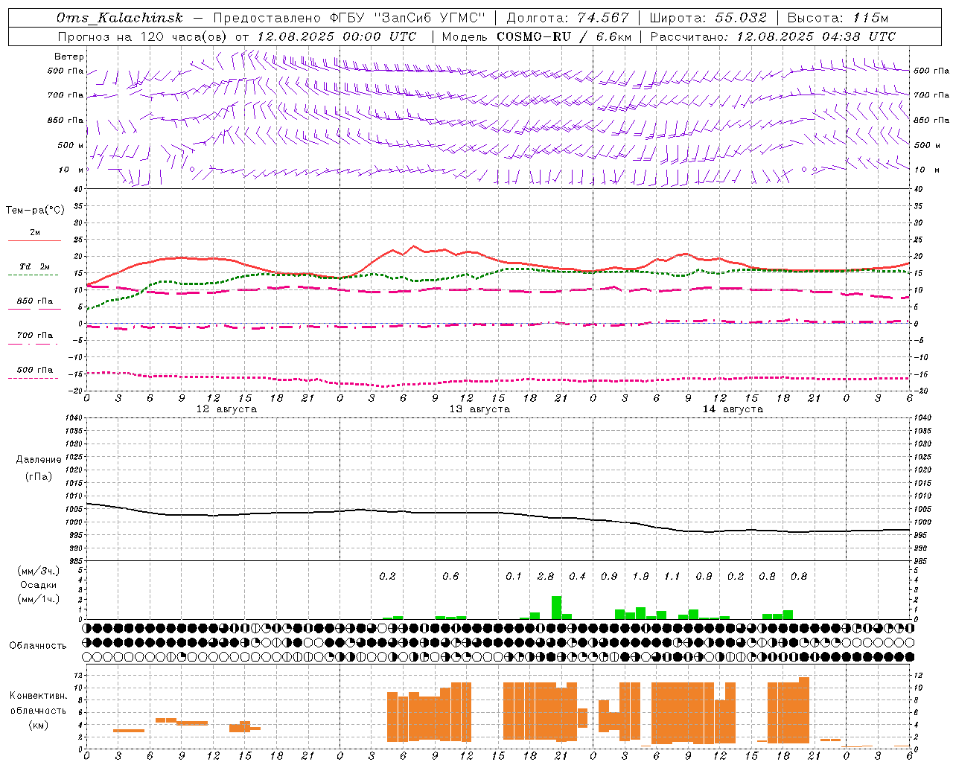This screenshot has width=953, height=762.
Task: Select the Тем-ра(°C) temperature axis title
Action: (35, 211)
